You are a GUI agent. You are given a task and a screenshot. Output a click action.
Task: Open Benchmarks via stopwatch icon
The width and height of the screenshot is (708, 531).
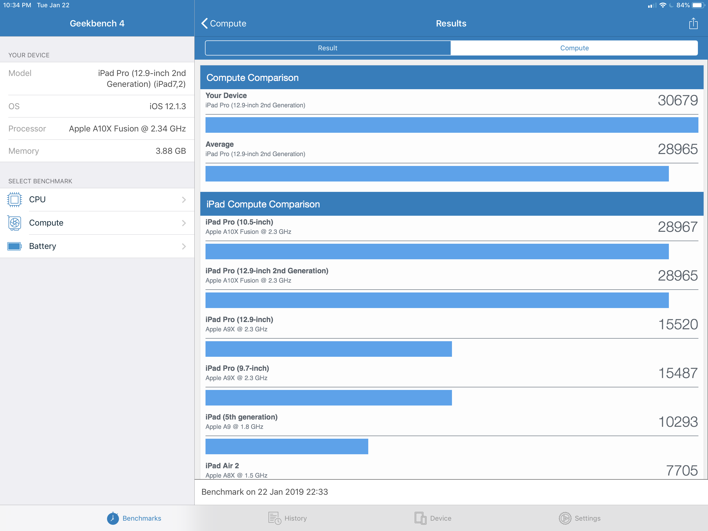coord(113,518)
